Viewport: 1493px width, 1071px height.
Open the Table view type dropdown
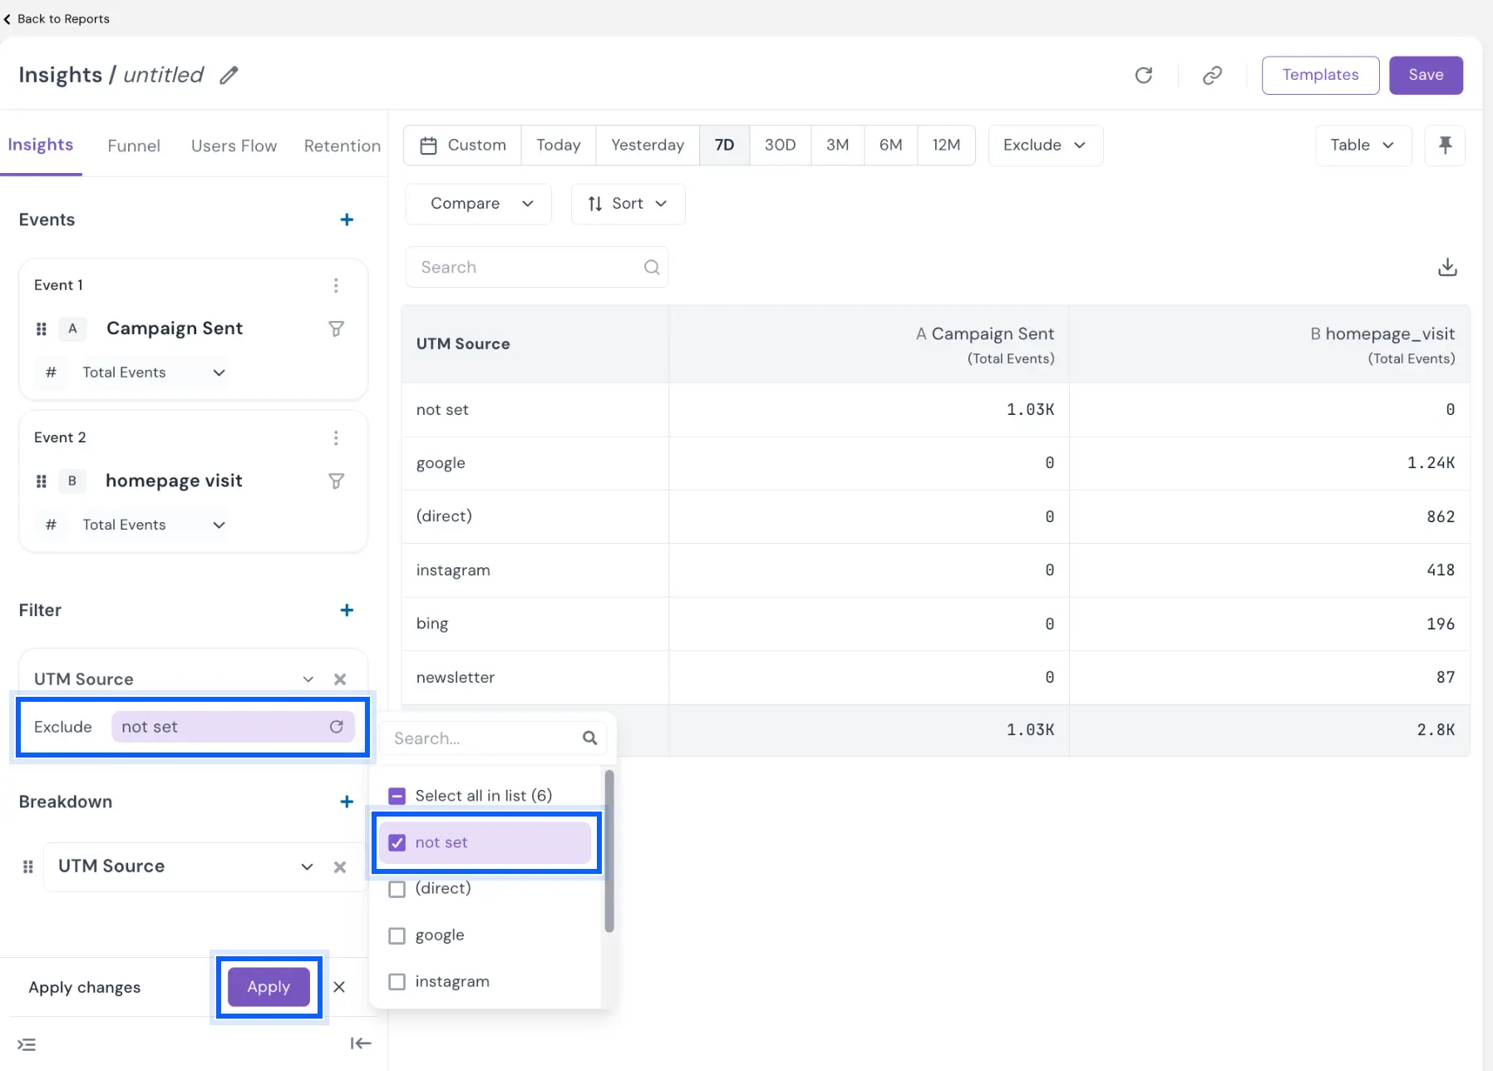(x=1363, y=146)
